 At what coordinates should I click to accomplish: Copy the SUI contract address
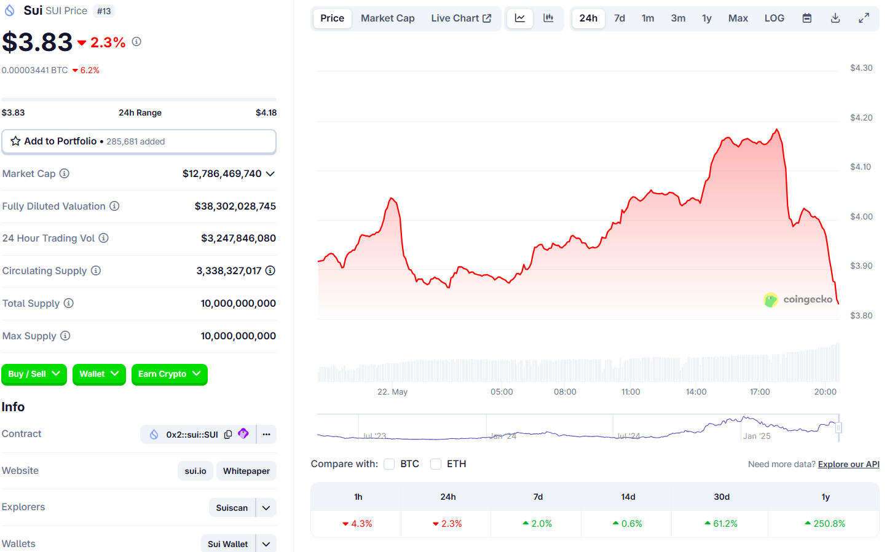click(x=228, y=435)
